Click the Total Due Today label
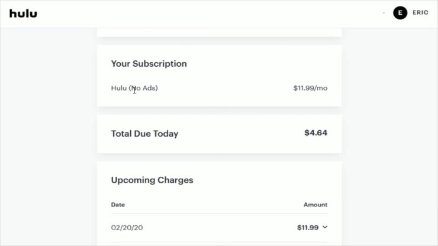Screen dimensions: 438x246 click(x=144, y=134)
